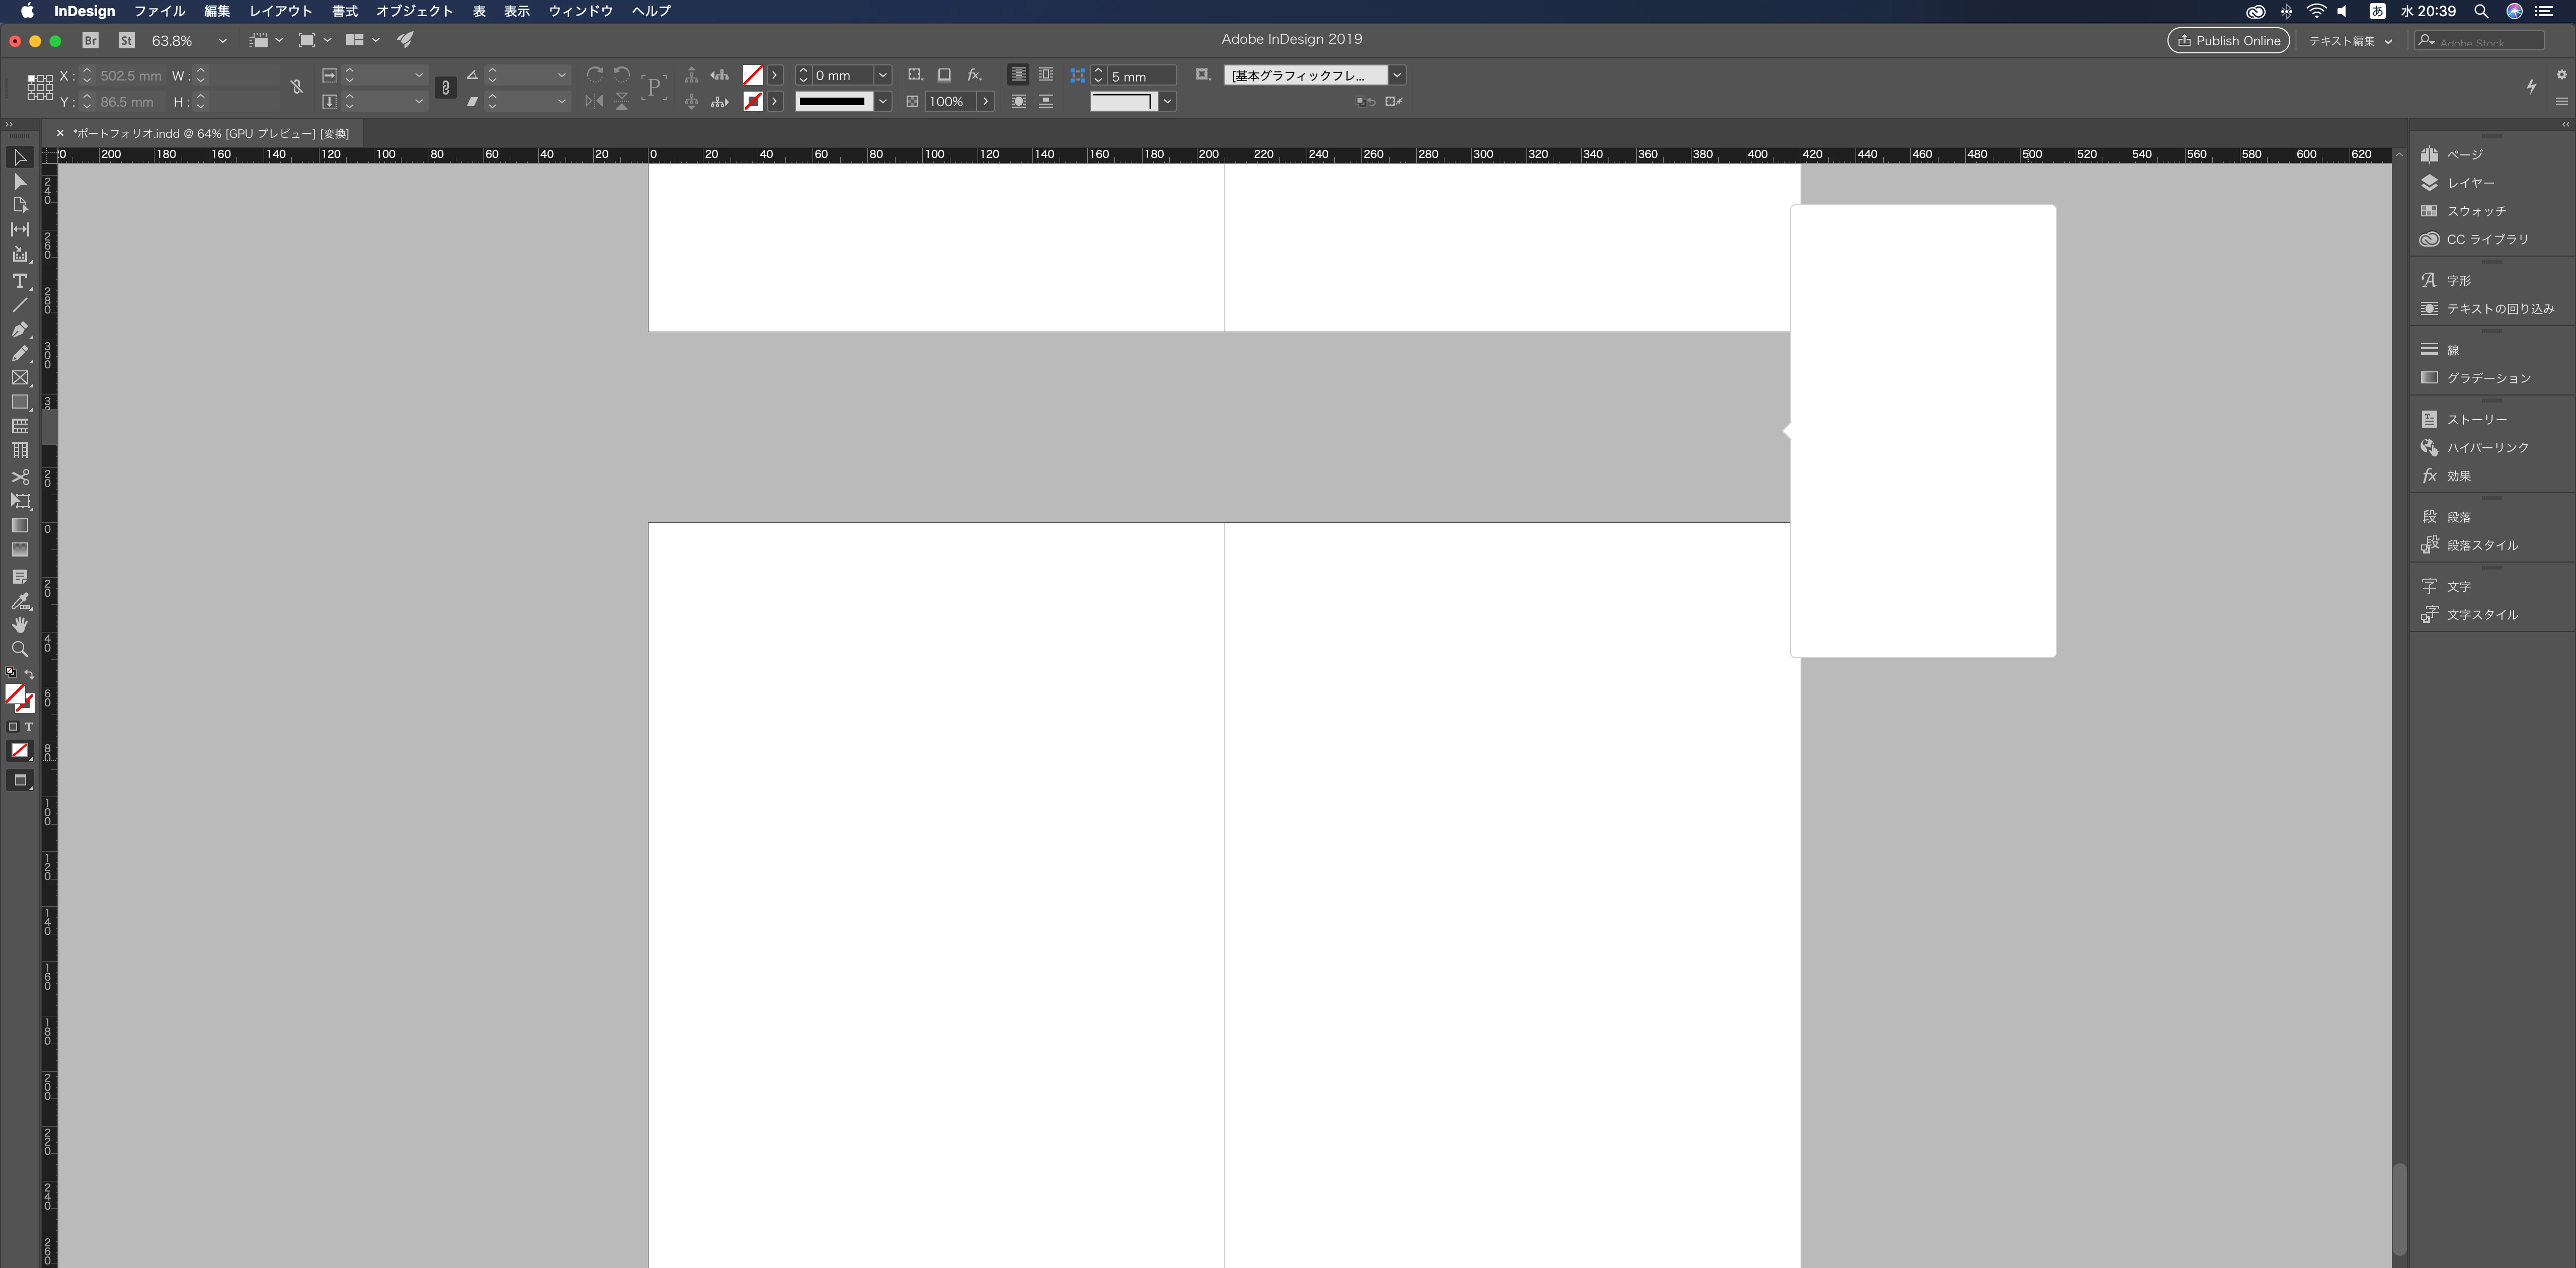Open the オブジェクト menu
The width and height of the screenshot is (2576, 1268).
point(414,11)
